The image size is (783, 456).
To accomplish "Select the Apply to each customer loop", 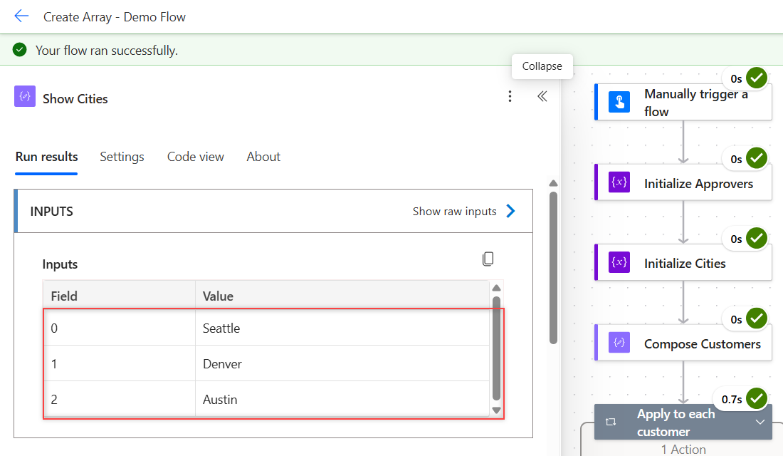I will (x=683, y=423).
